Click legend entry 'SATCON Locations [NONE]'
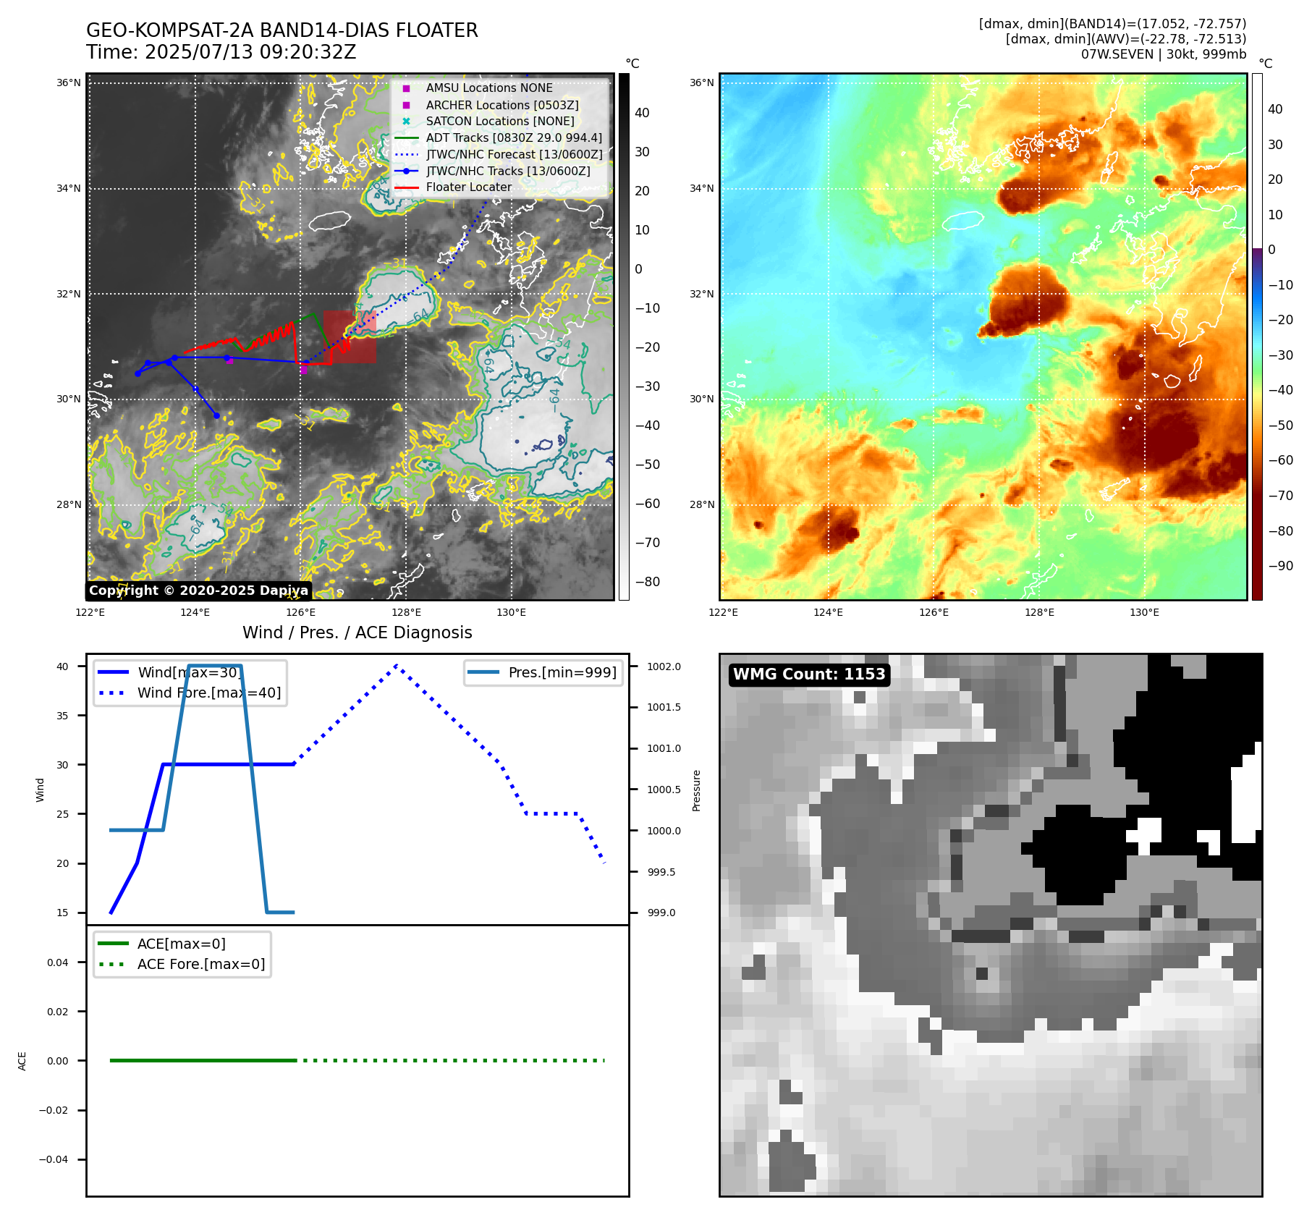The width and height of the screenshot is (1312, 1223). tap(500, 121)
